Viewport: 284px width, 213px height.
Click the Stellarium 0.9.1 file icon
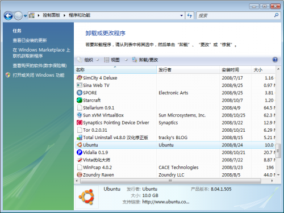point(80,107)
